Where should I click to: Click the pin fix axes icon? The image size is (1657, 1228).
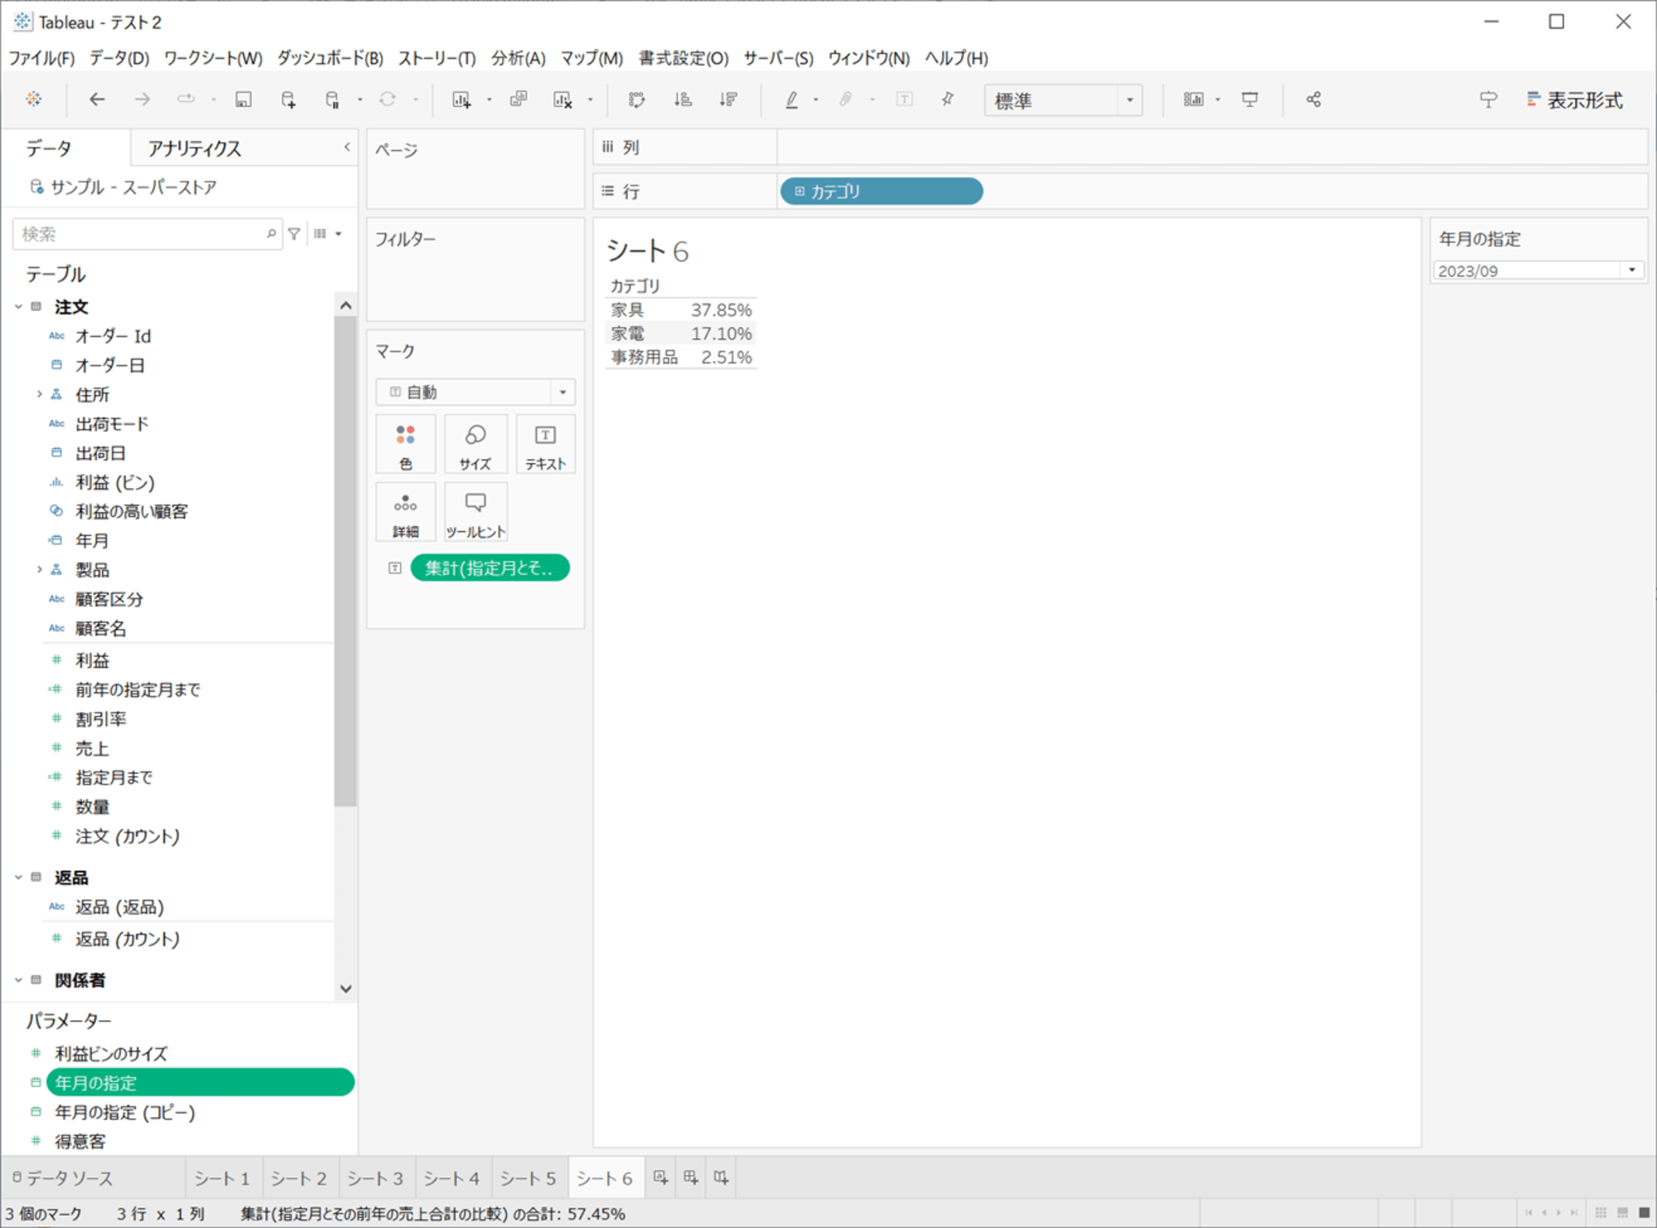[x=948, y=99]
